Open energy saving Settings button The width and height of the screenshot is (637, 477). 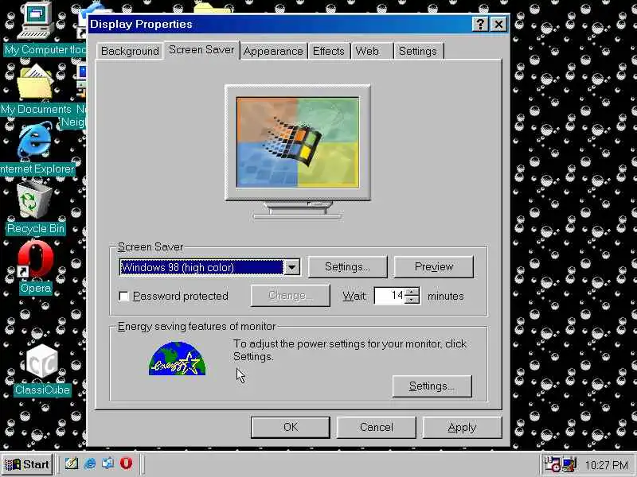click(432, 386)
